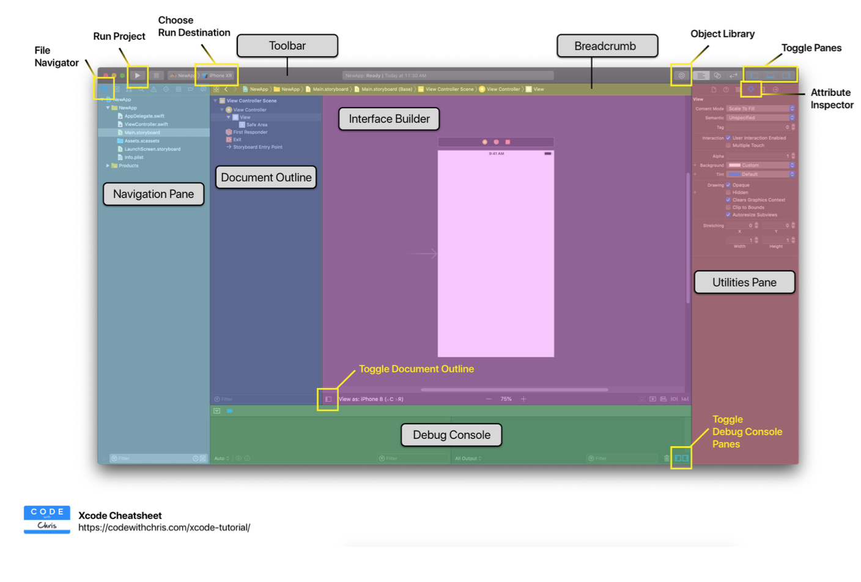Enable the Hidden checkbox
The height and width of the screenshot is (582, 861).
pyautogui.click(x=728, y=193)
